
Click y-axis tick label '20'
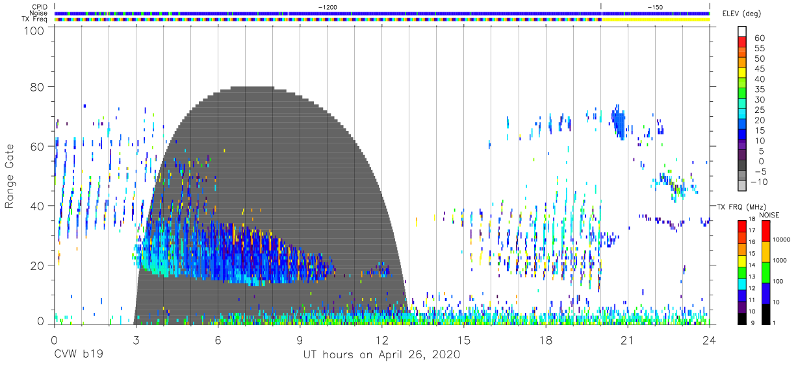[38, 265]
